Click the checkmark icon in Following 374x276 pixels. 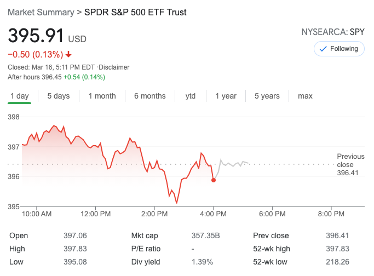[x=323, y=49]
